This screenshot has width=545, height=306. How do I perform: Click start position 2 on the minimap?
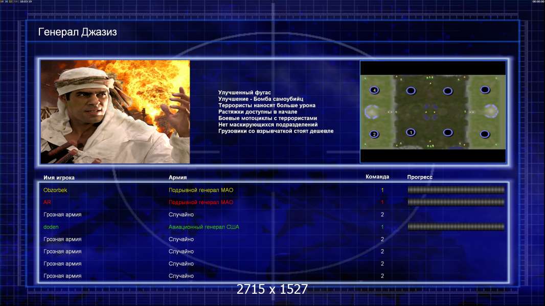[x=374, y=134]
